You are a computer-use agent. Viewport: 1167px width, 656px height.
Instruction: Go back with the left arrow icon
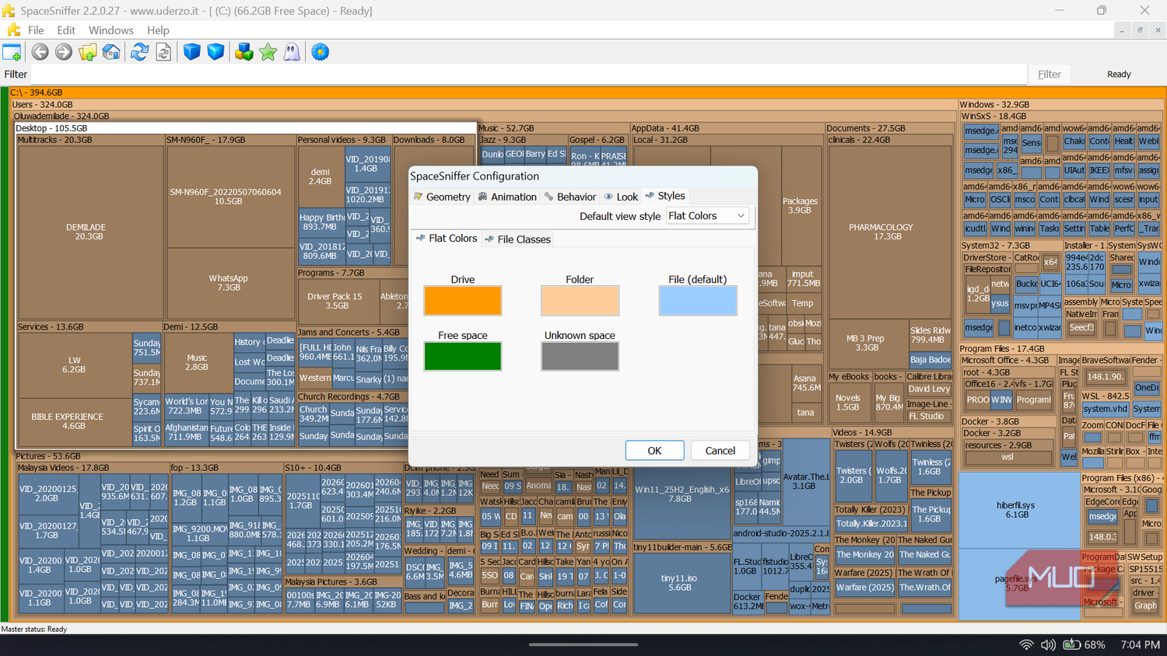(x=40, y=52)
